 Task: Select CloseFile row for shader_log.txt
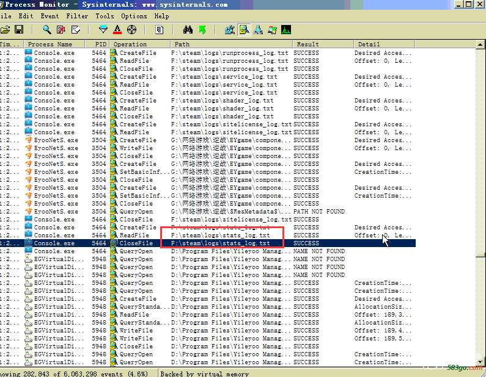pyautogui.click(x=208, y=117)
